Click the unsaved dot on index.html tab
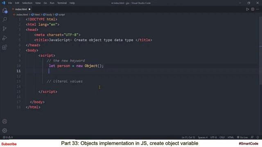Image resolution: width=262 pixels, height=147 pixels. click(29, 9)
